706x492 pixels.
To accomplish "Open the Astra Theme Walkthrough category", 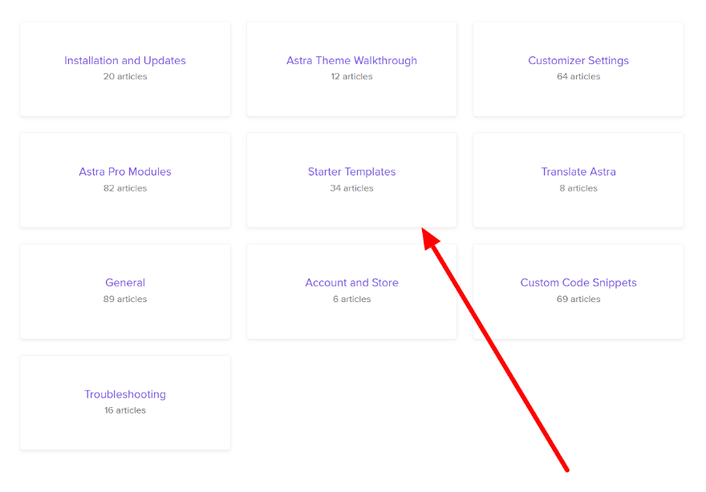I will pyautogui.click(x=351, y=60).
